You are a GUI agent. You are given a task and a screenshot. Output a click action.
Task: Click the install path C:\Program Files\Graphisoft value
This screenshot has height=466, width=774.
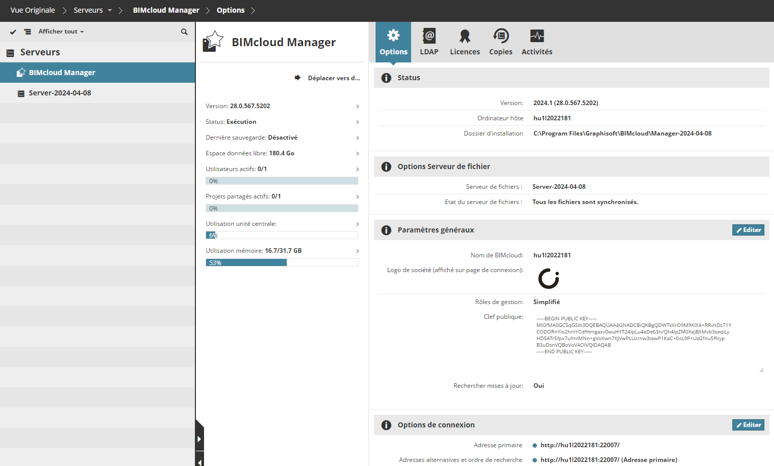coord(622,134)
